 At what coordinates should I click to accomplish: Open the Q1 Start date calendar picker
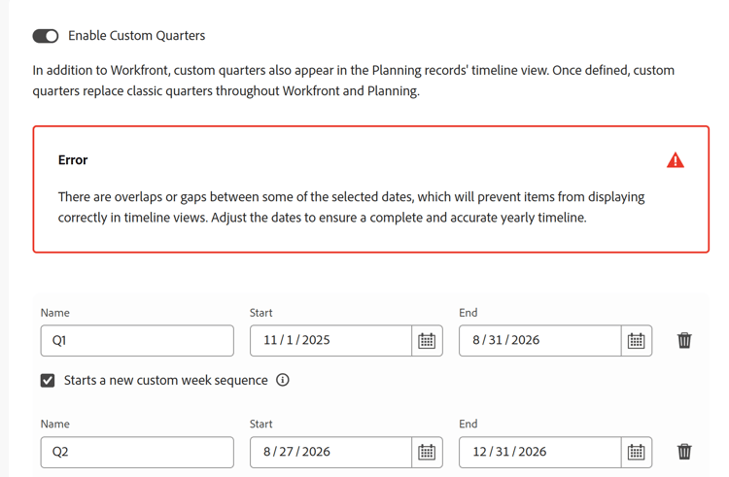427,340
